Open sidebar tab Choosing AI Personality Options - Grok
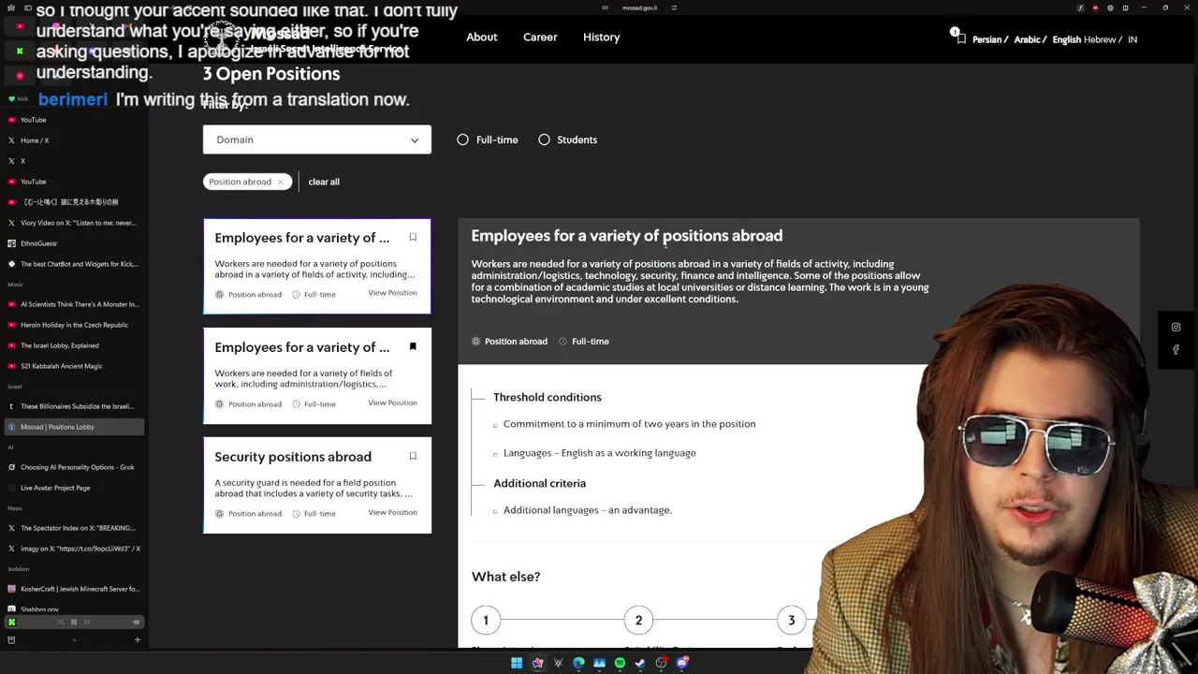 pos(73,467)
